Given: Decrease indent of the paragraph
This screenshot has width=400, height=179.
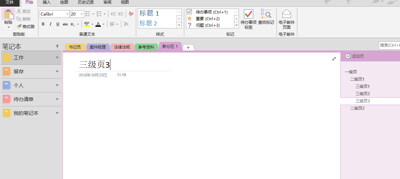Looking at the screenshot, I should tap(113, 14).
